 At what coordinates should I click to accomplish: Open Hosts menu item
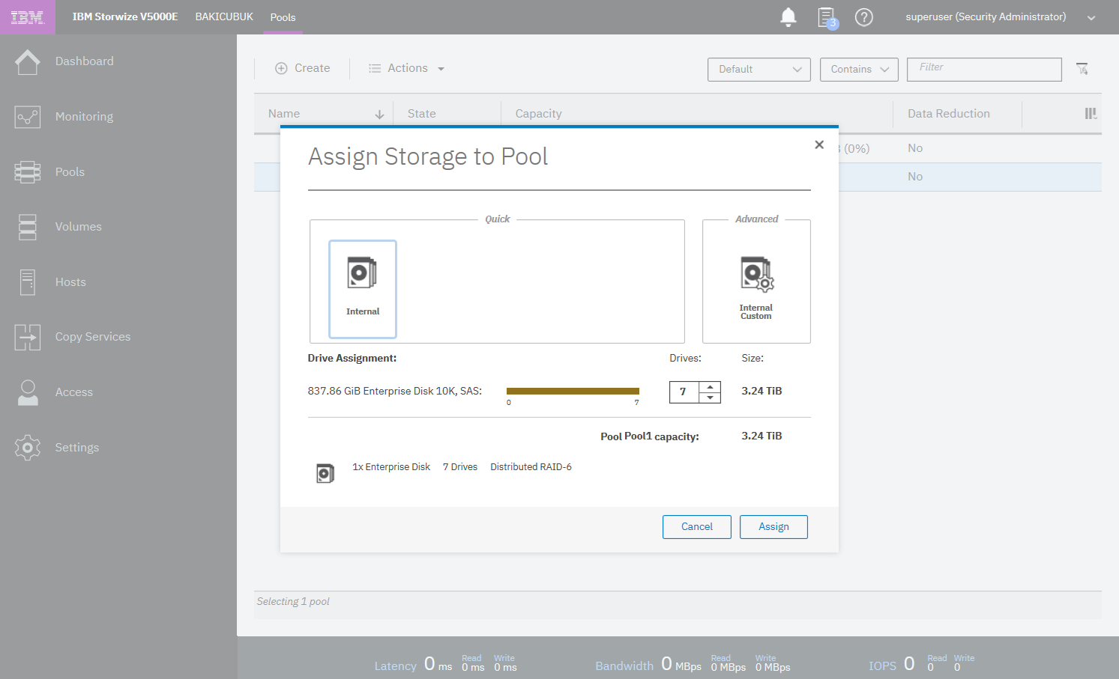click(70, 282)
